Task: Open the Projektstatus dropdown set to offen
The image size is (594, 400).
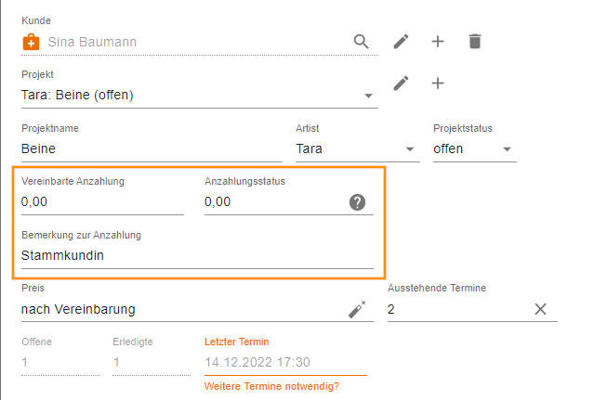Action: coord(475,149)
